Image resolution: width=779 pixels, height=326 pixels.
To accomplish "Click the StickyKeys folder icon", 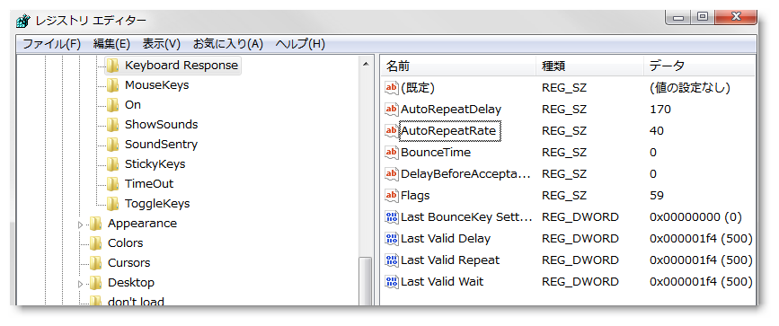I will [x=113, y=164].
